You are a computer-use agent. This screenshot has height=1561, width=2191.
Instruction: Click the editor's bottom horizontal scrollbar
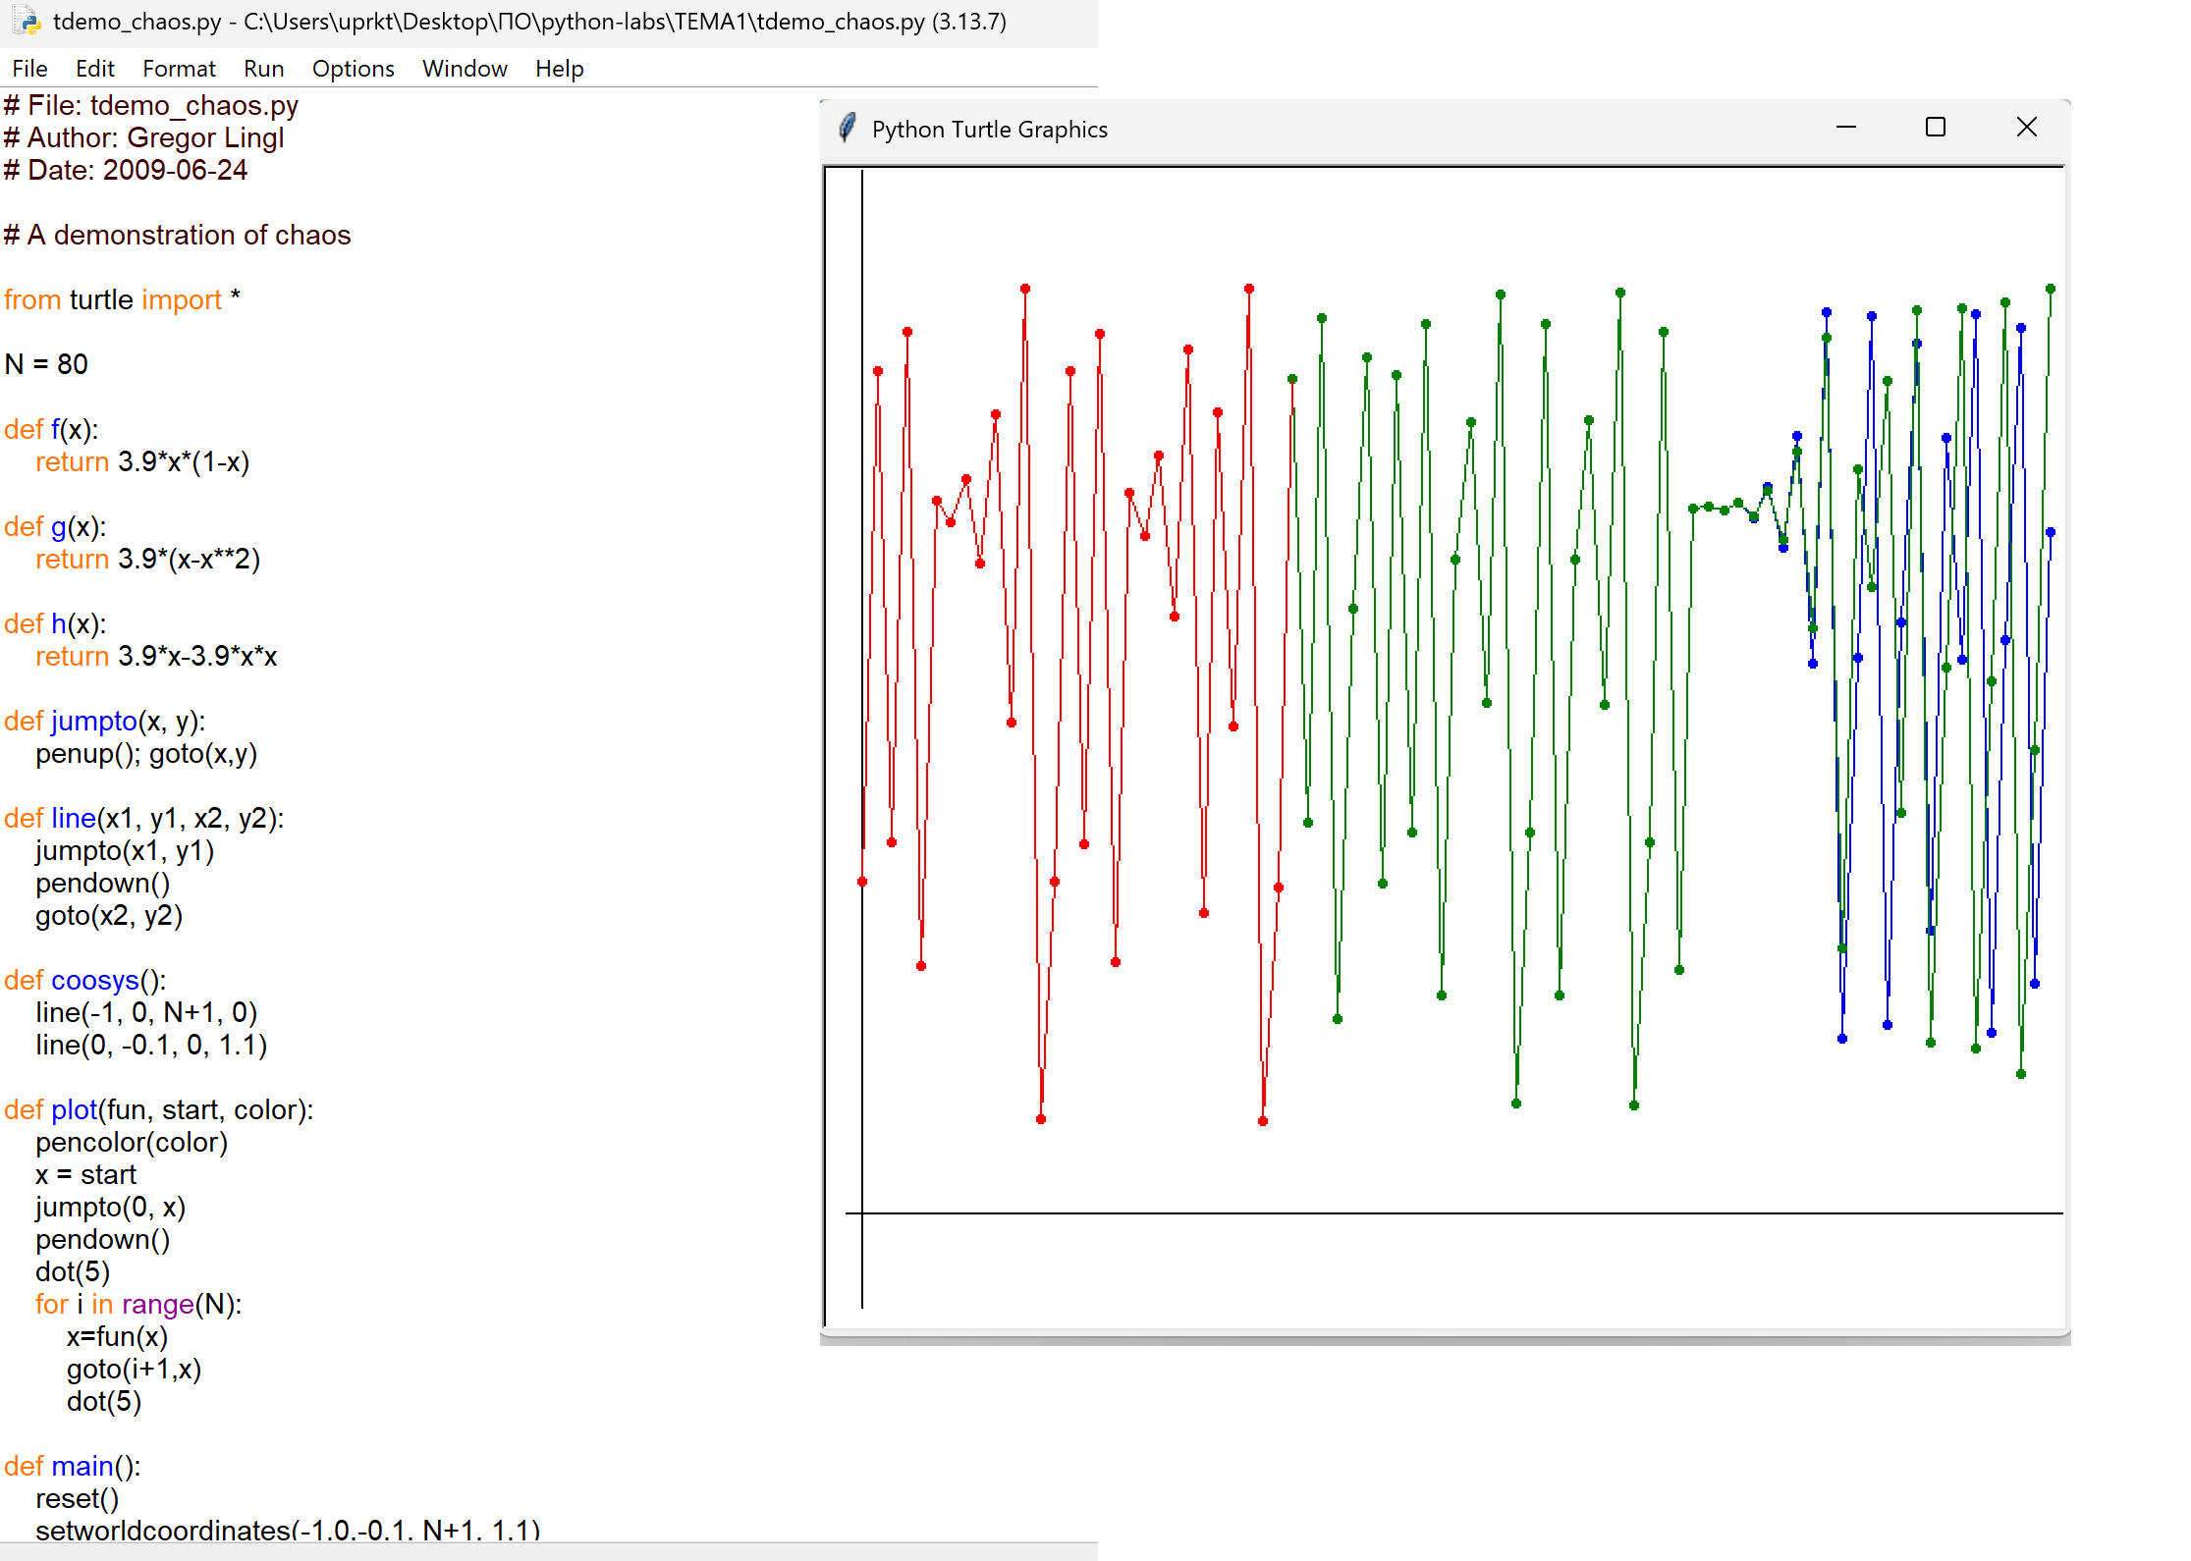[548, 1551]
